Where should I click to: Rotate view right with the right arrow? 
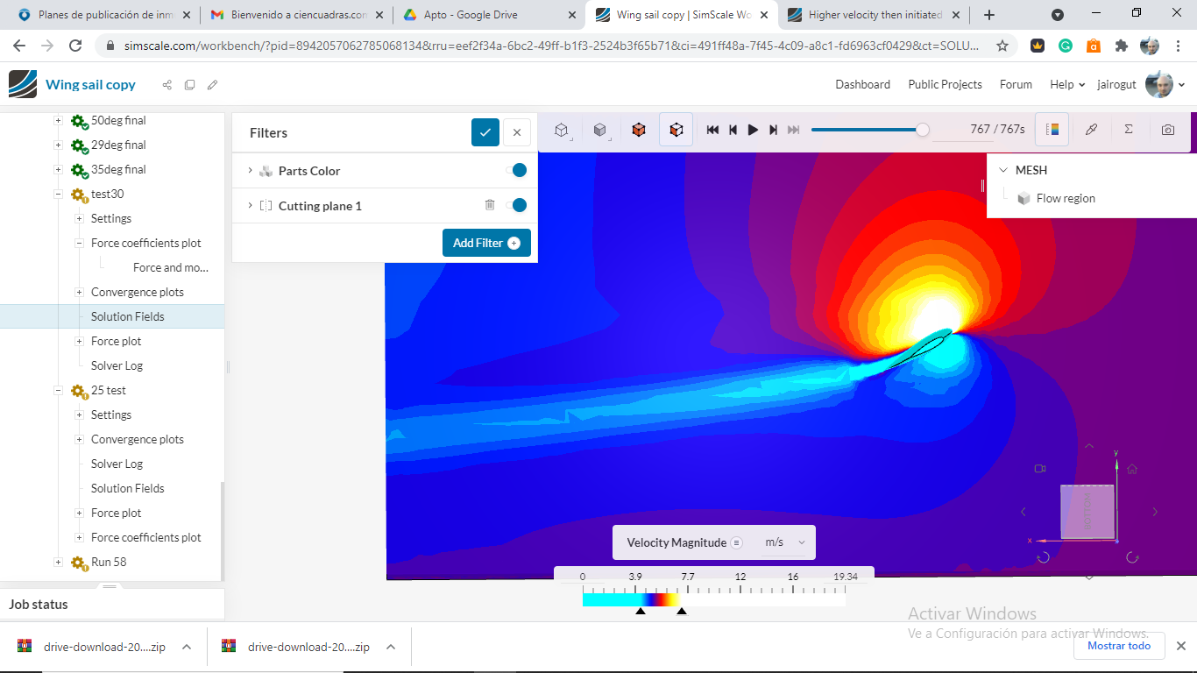click(1155, 512)
